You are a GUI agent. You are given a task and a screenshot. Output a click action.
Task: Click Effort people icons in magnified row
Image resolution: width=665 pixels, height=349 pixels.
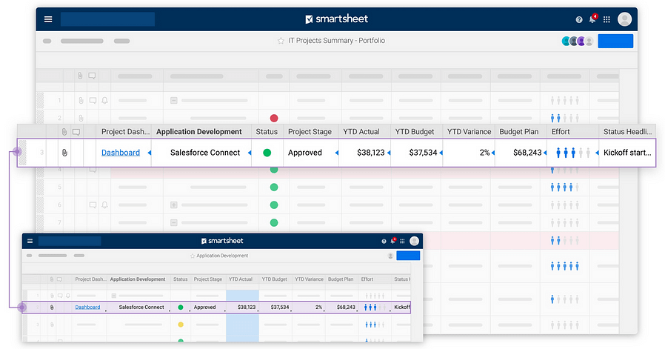[x=573, y=153]
